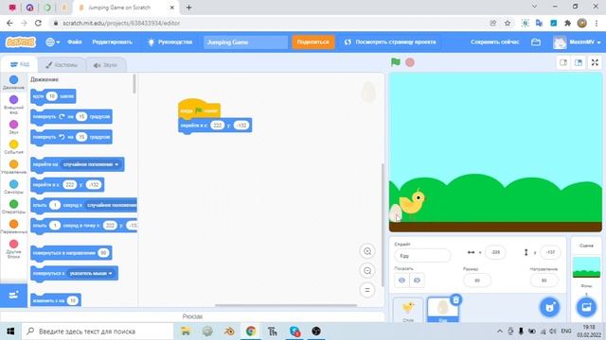Click the red stop button above stage
This screenshot has height=340, width=606.
pos(410,62)
